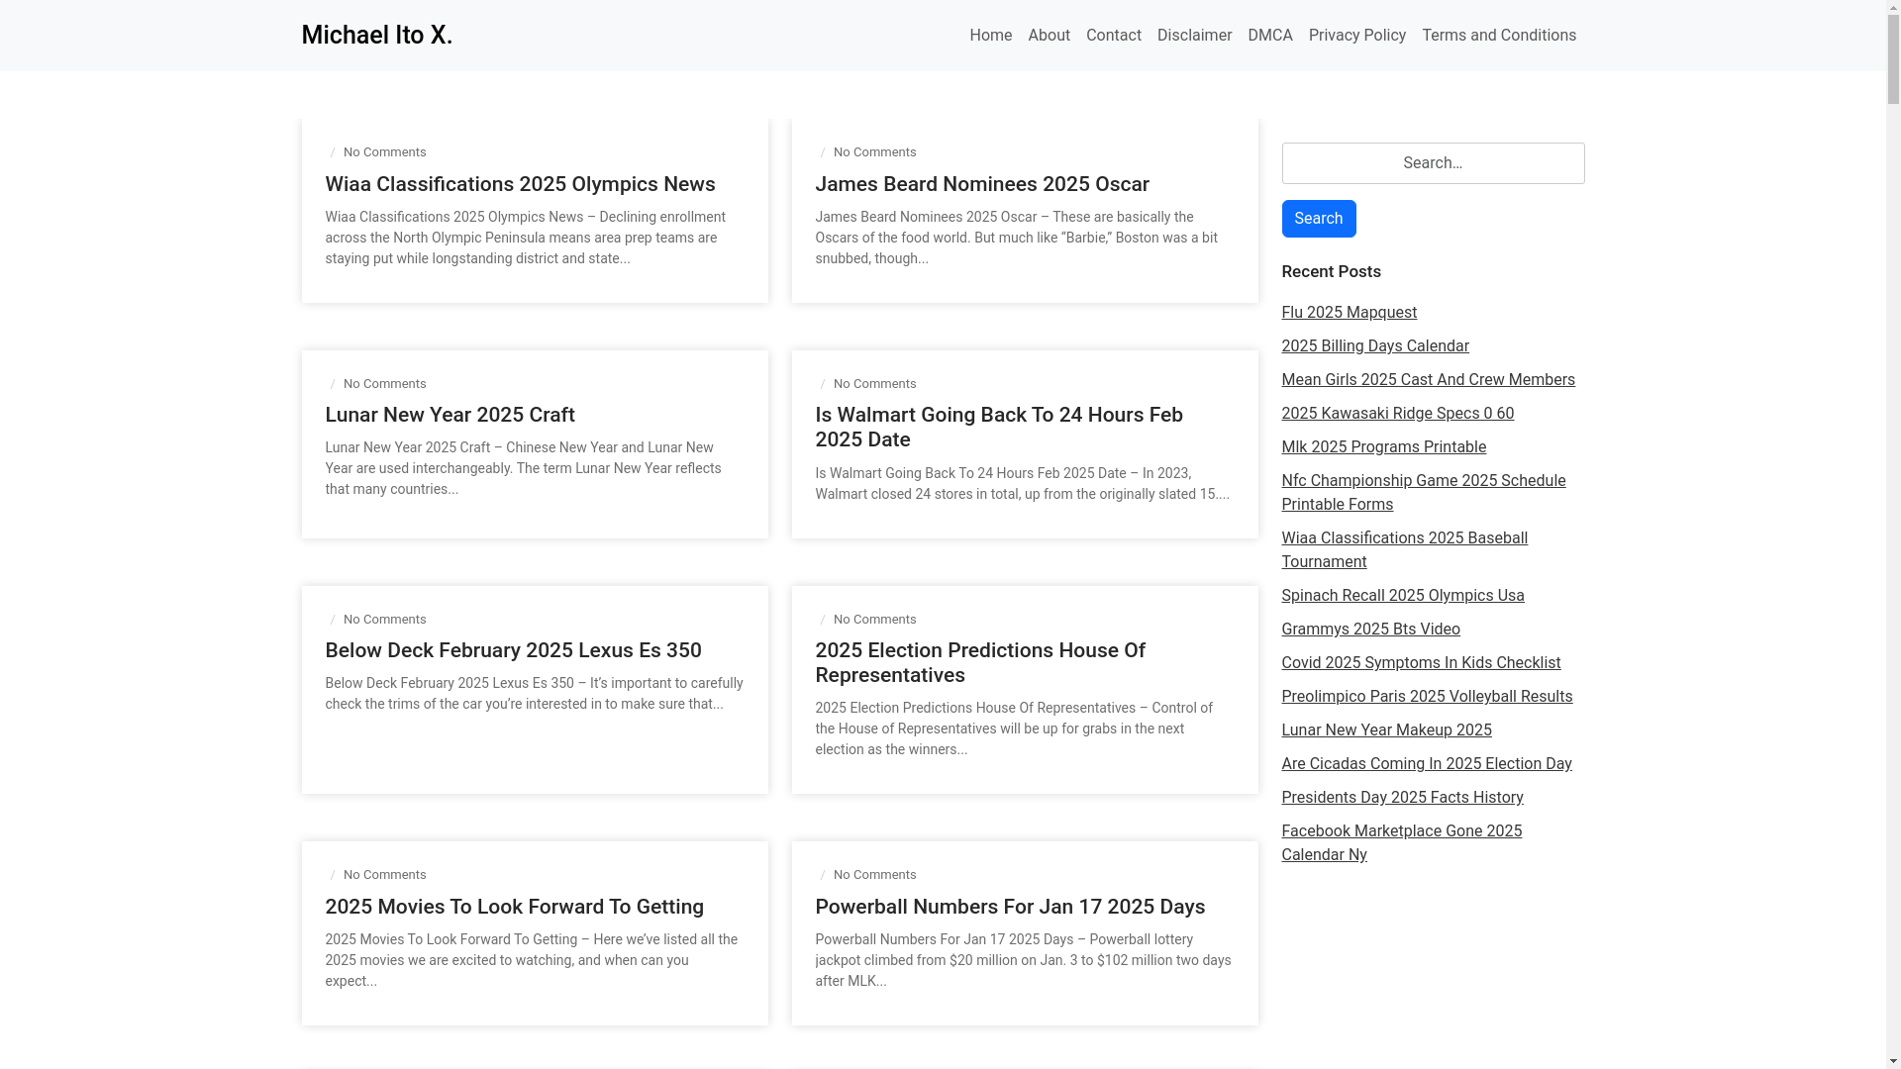
Task: Open recent post 2025 Kawasaki Ridge Specs 0 60
Action: click(x=1397, y=414)
